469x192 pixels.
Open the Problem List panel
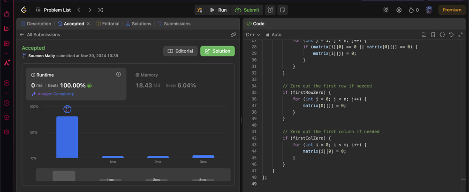point(53,10)
